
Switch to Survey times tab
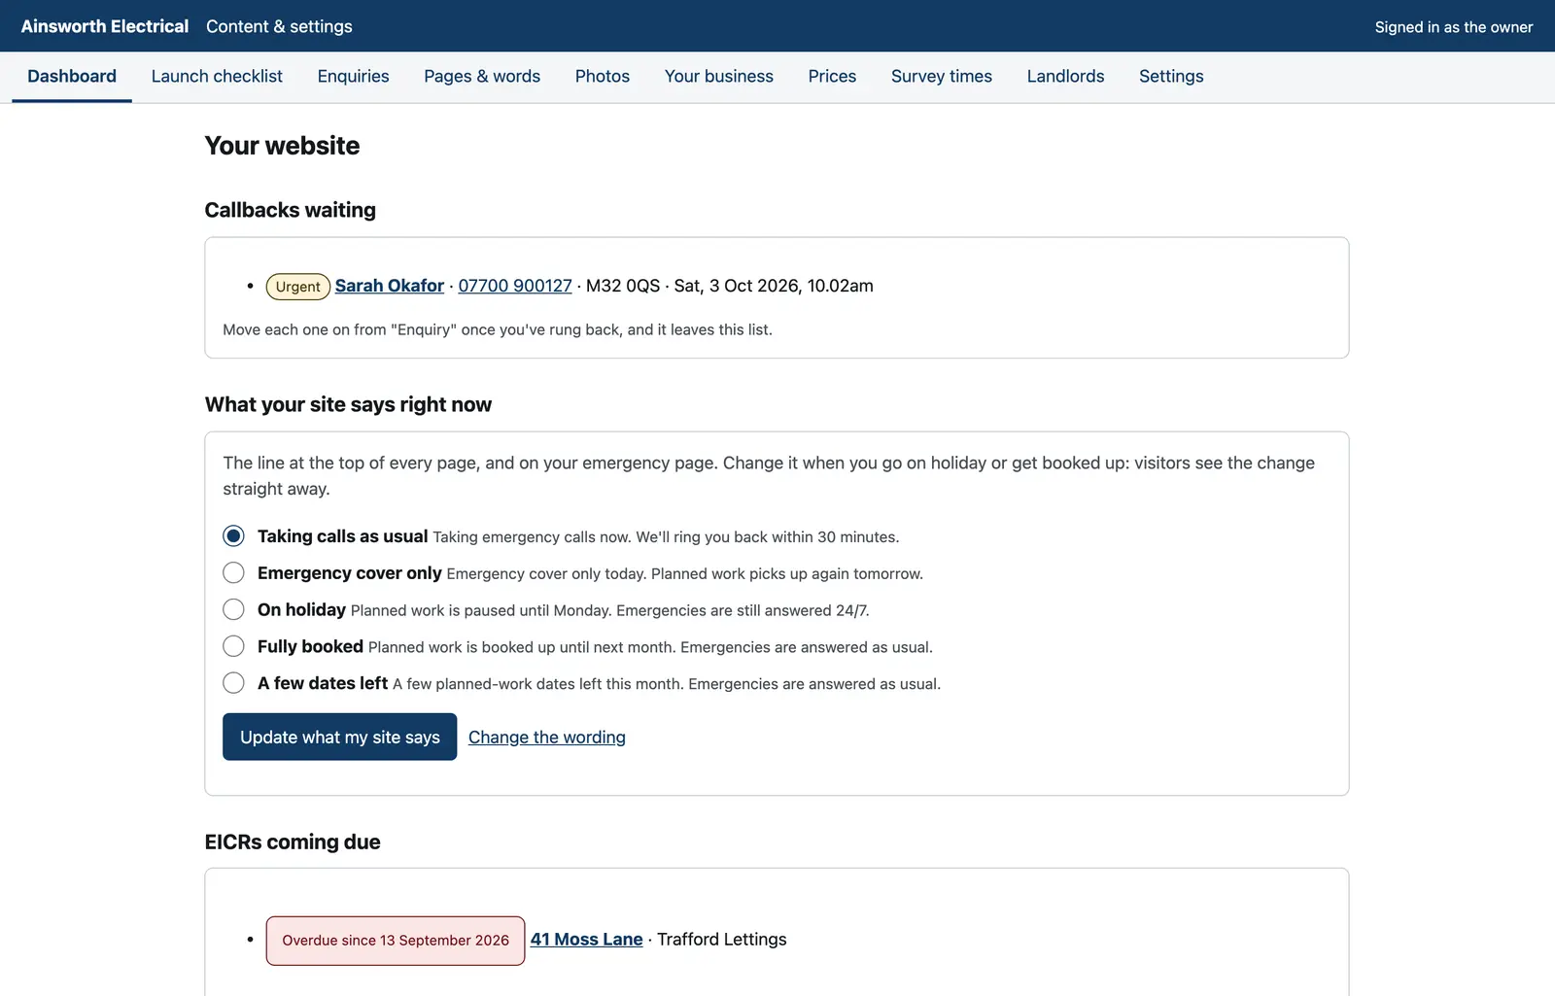pos(942,76)
